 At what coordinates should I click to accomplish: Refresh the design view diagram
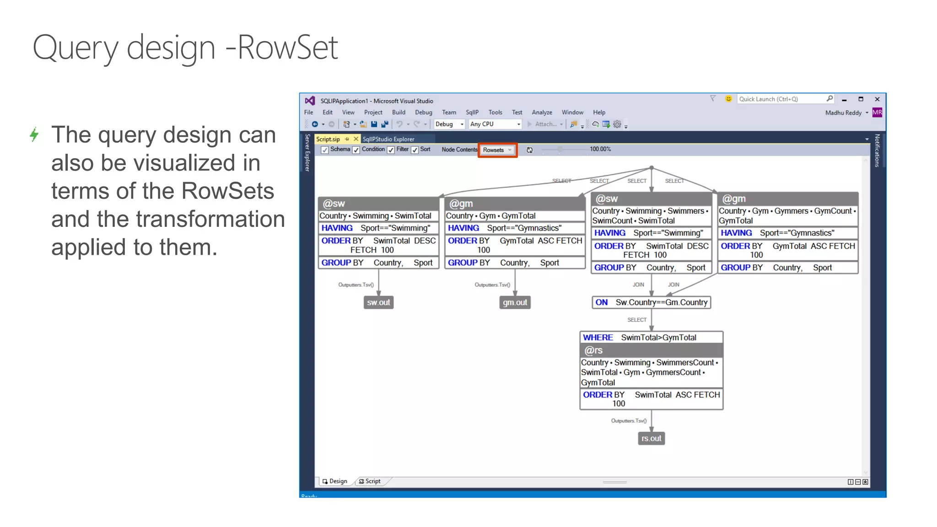tap(529, 150)
